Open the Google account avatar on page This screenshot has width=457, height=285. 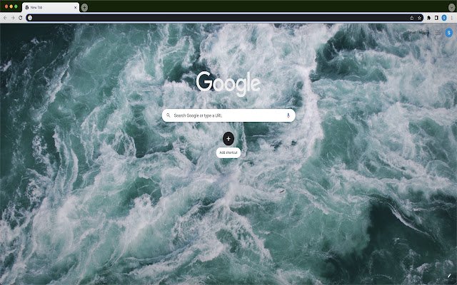pyautogui.click(x=449, y=33)
